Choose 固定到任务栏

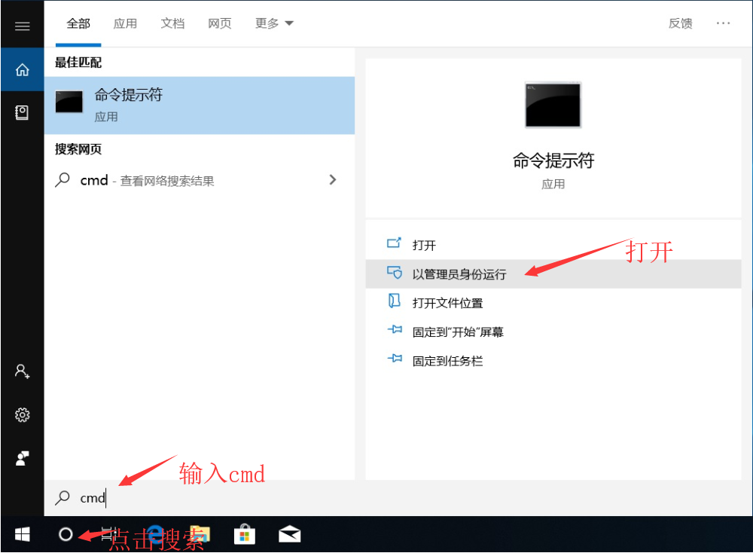coord(553,360)
